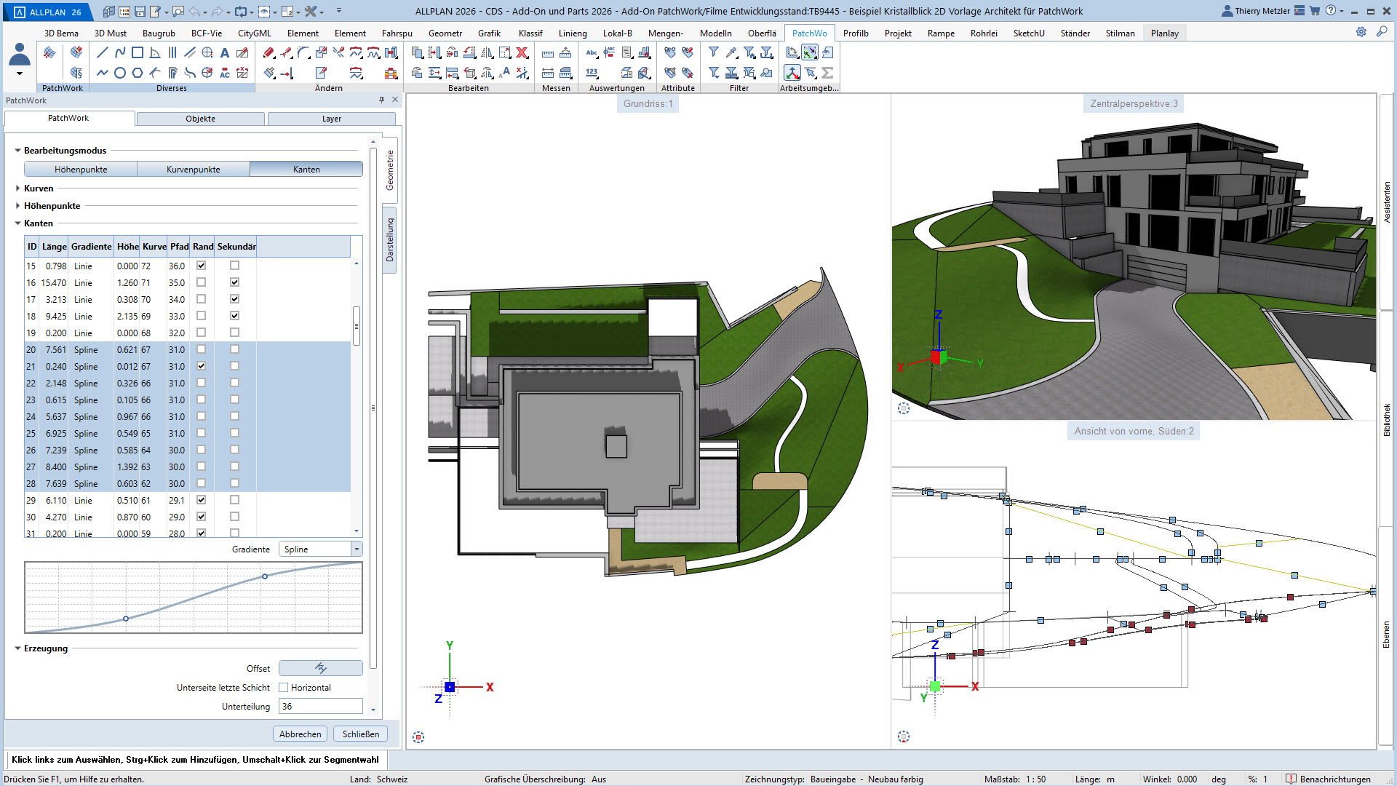This screenshot has height=786, width=1397.
Task: Select the spline curve tool in Diverses
Action: 120,52
